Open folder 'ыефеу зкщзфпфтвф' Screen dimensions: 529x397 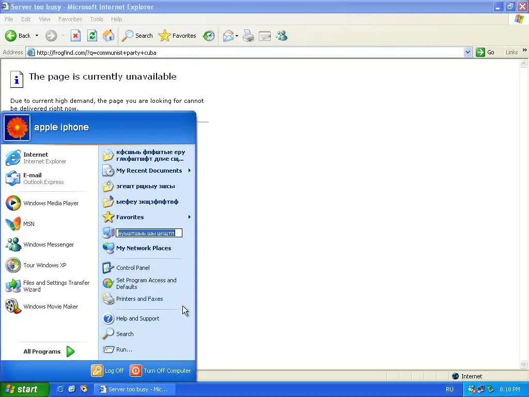pyautogui.click(x=147, y=202)
